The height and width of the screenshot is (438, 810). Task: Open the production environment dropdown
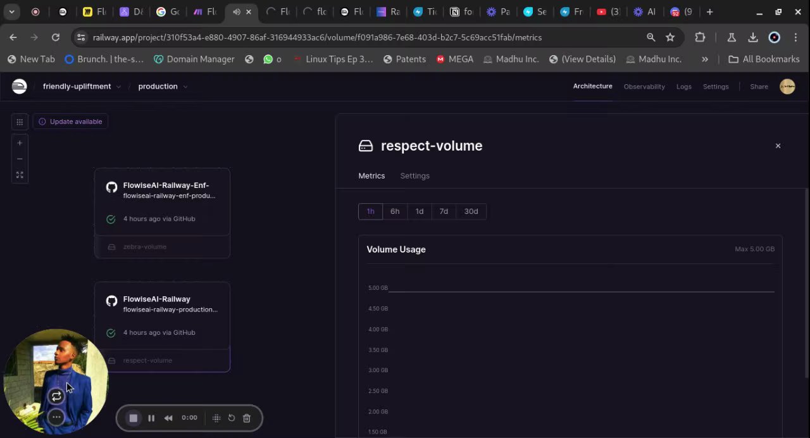click(x=163, y=86)
